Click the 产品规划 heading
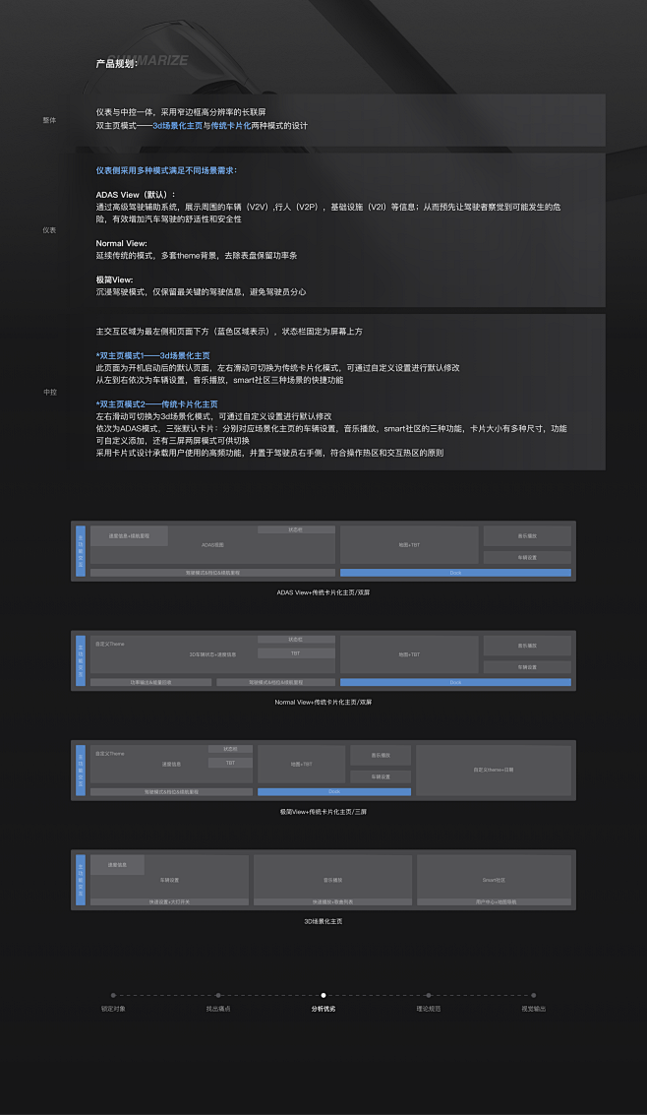 (117, 64)
